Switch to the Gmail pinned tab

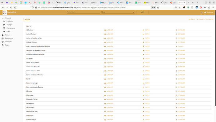pyautogui.click(x=2, y=3)
